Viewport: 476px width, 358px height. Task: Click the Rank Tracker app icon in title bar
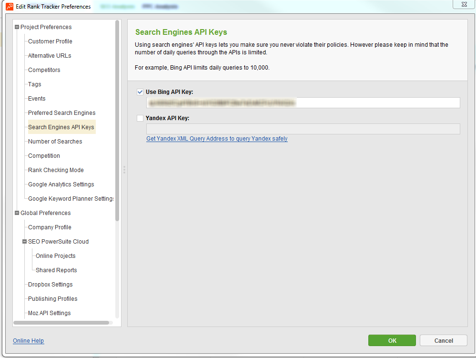pos(10,6)
